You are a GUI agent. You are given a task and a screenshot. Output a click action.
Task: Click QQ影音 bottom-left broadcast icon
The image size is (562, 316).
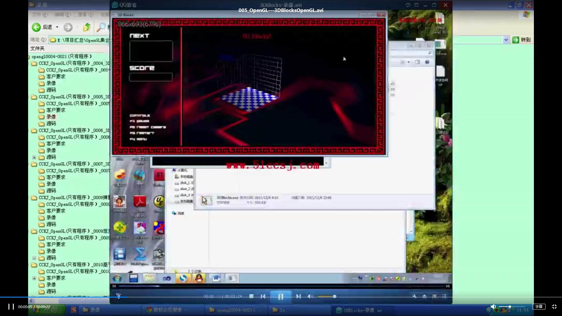119,296
